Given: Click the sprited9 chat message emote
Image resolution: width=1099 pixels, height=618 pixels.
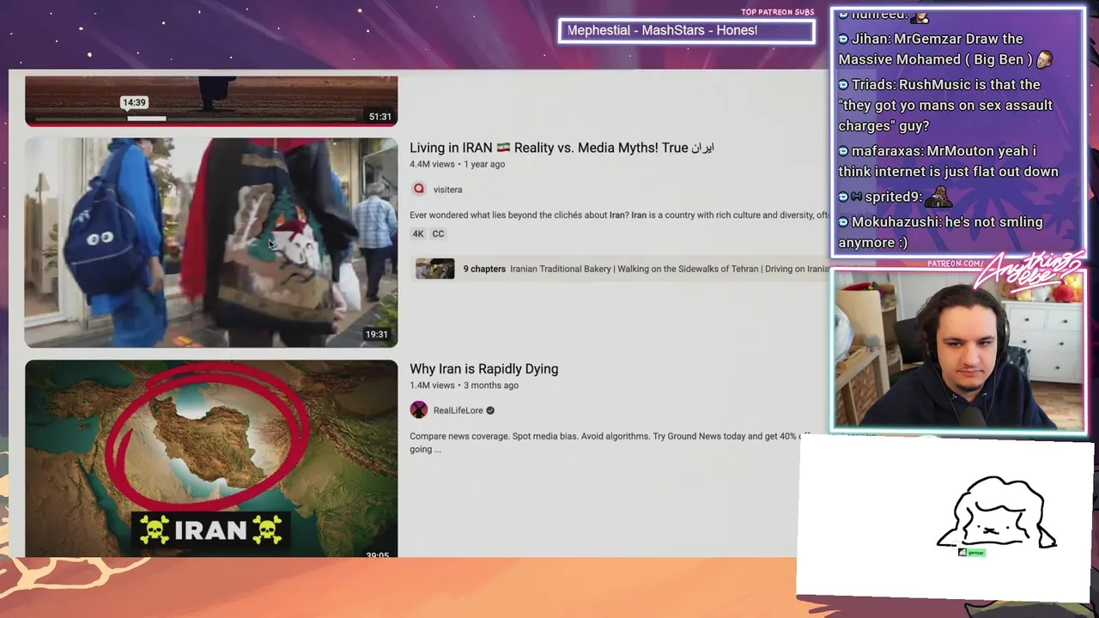Looking at the screenshot, I should (x=939, y=197).
